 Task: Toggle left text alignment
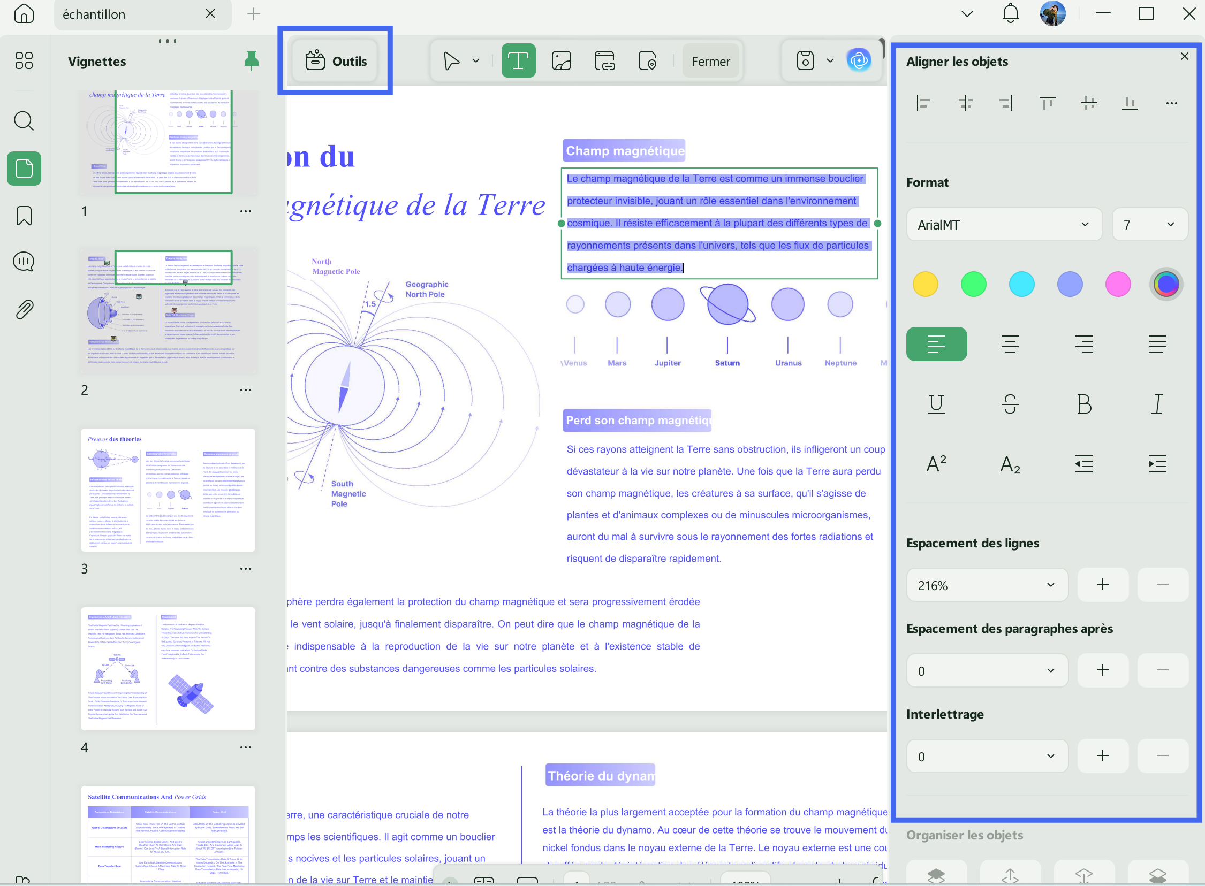[936, 344]
